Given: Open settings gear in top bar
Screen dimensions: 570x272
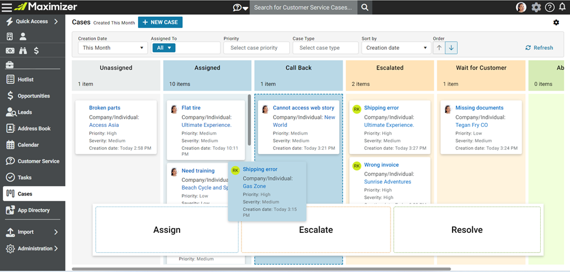Looking at the screenshot, I should 536,7.
